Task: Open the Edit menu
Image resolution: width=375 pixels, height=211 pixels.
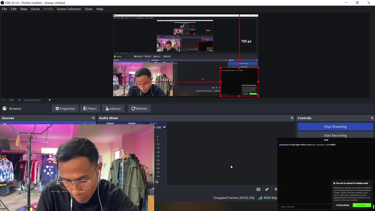Action: [13, 9]
